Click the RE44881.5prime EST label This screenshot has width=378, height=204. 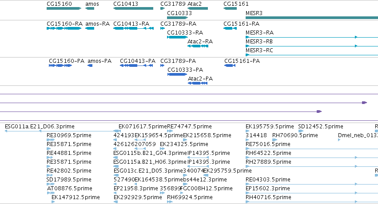pyautogui.click(x=69, y=153)
